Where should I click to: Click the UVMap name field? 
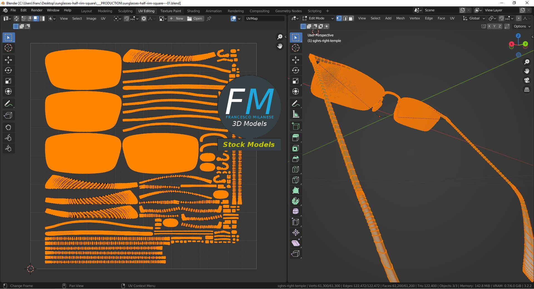264,19
